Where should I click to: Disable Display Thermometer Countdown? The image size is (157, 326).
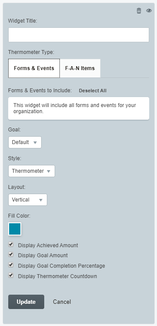(x=11, y=275)
